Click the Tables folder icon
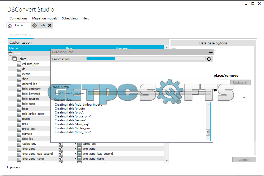 click(x=15, y=59)
